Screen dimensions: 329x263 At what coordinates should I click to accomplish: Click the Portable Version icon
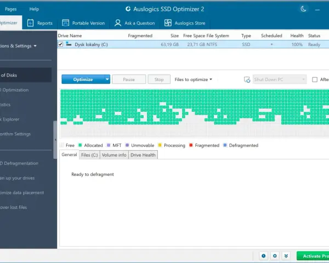65,23
